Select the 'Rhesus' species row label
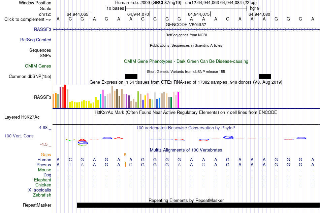The height and width of the screenshot is (213, 320). (44, 165)
